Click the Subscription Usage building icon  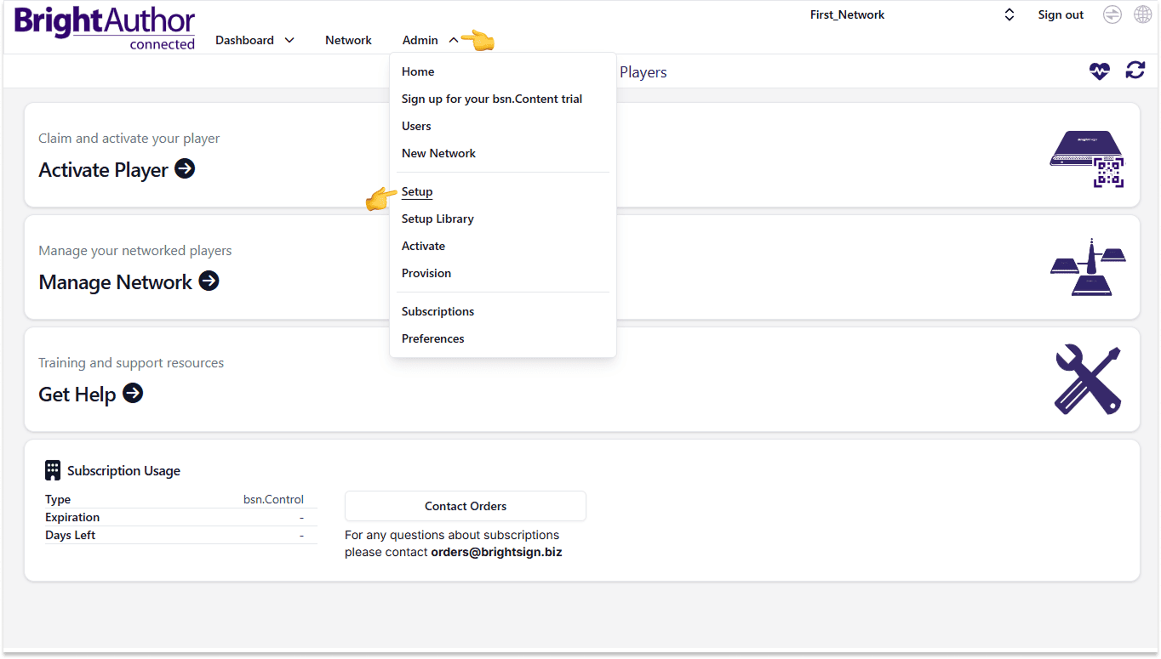click(x=53, y=469)
